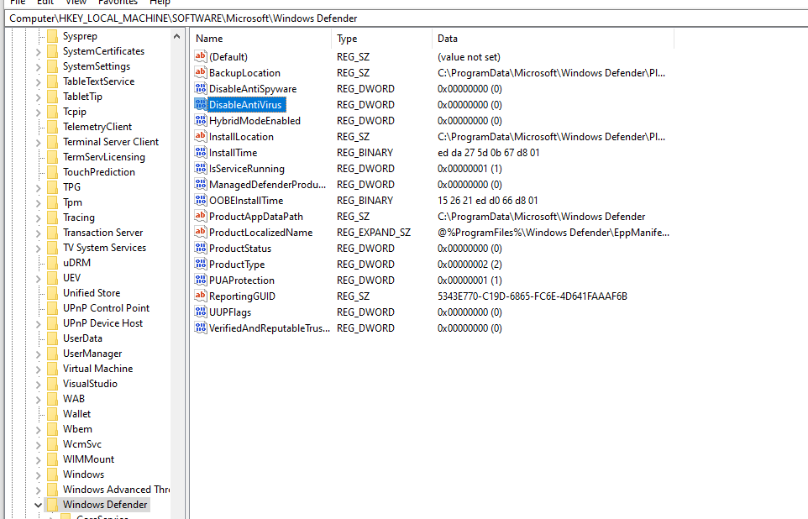Select the HybridModeEnabled value icon
The height and width of the screenshot is (519, 808).
(201, 121)
